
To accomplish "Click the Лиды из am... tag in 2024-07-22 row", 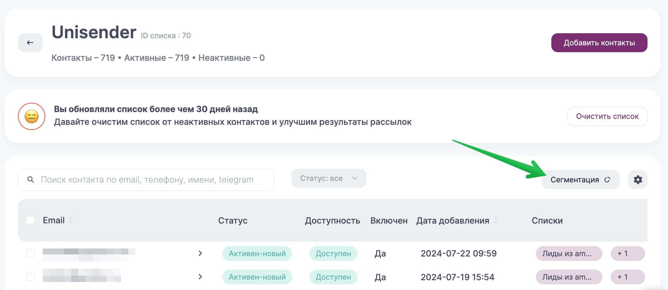I will pos(569,254).
